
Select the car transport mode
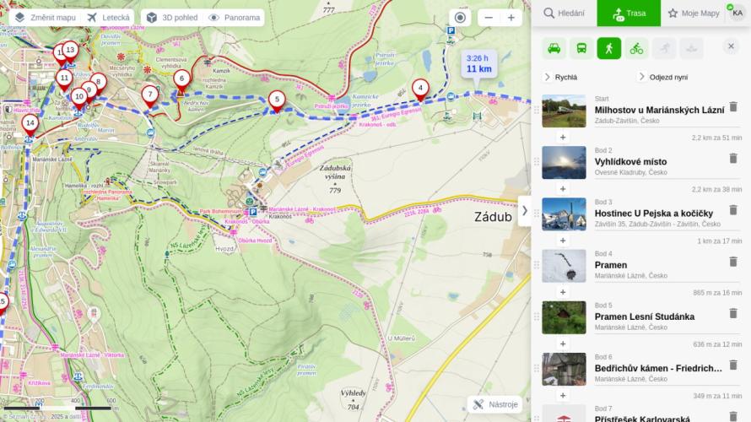[554, 48]
